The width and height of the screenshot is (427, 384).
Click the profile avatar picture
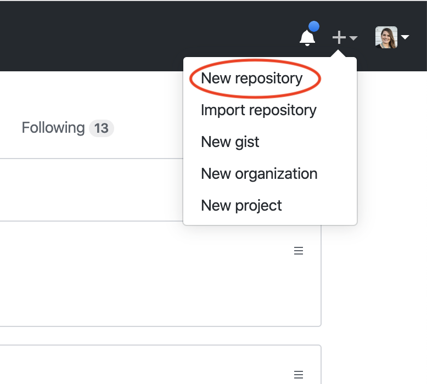coord(386,37)
